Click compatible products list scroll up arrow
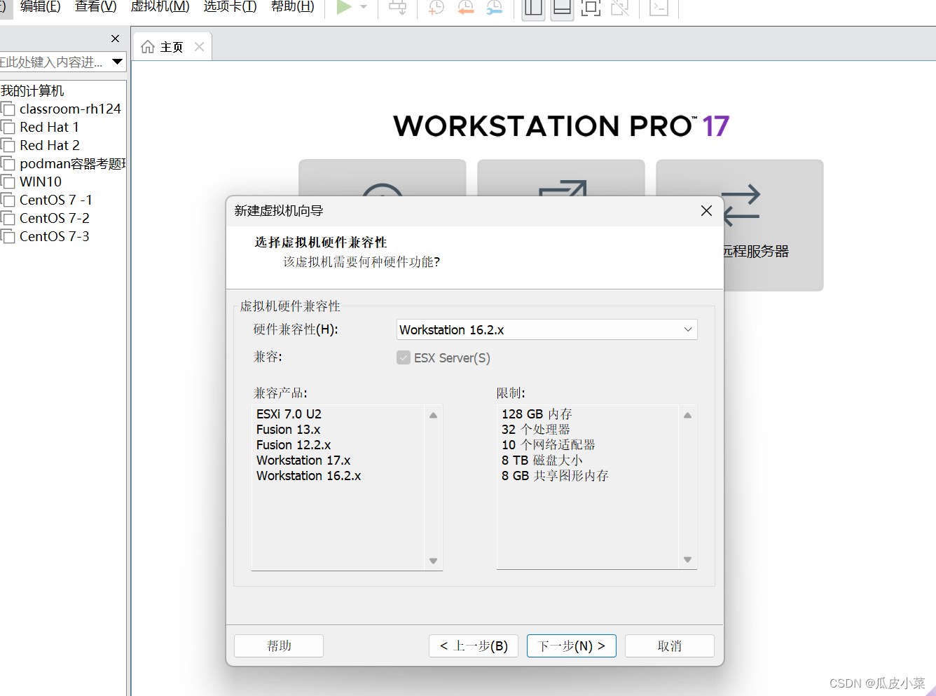Screen dimensions: 936x696 433,416
